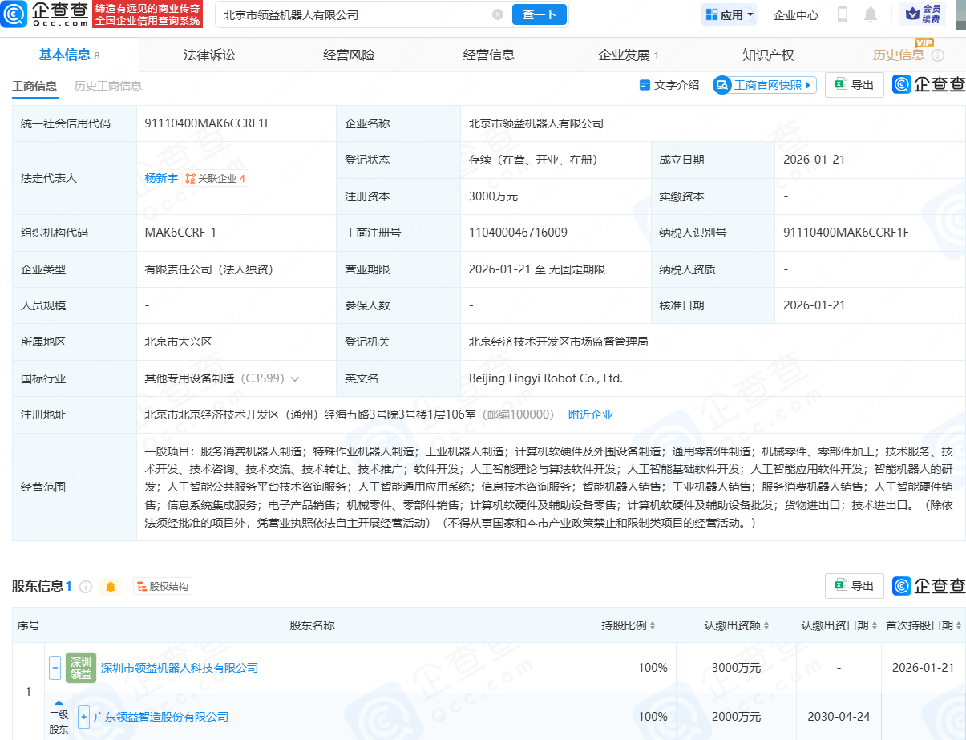Collapse the 深圳市领益机器人科技有限公司 row
The image size is (966, 740).
tap(55, 667)
